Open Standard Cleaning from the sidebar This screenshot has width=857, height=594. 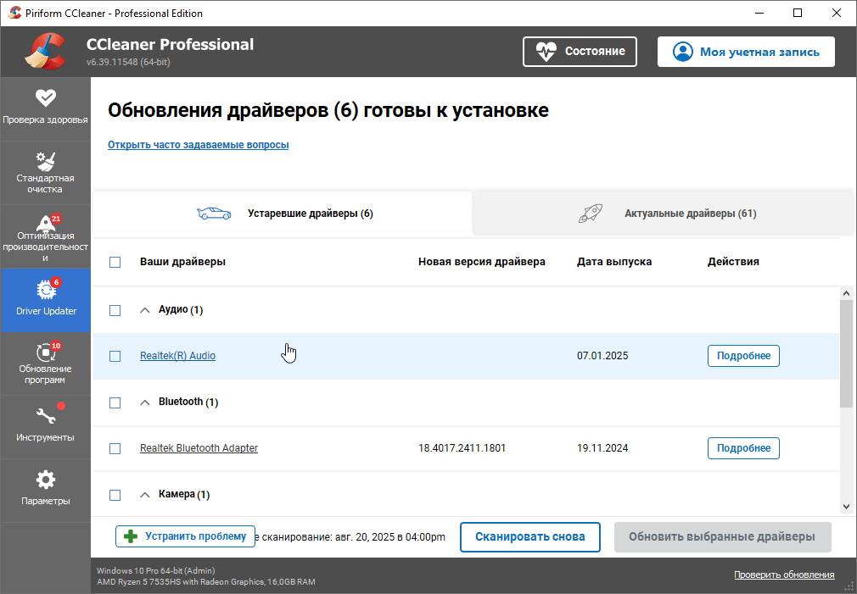pos(45,173)
